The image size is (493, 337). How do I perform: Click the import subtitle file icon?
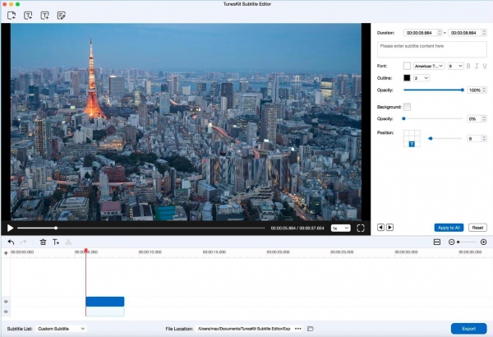pos(28,16)
